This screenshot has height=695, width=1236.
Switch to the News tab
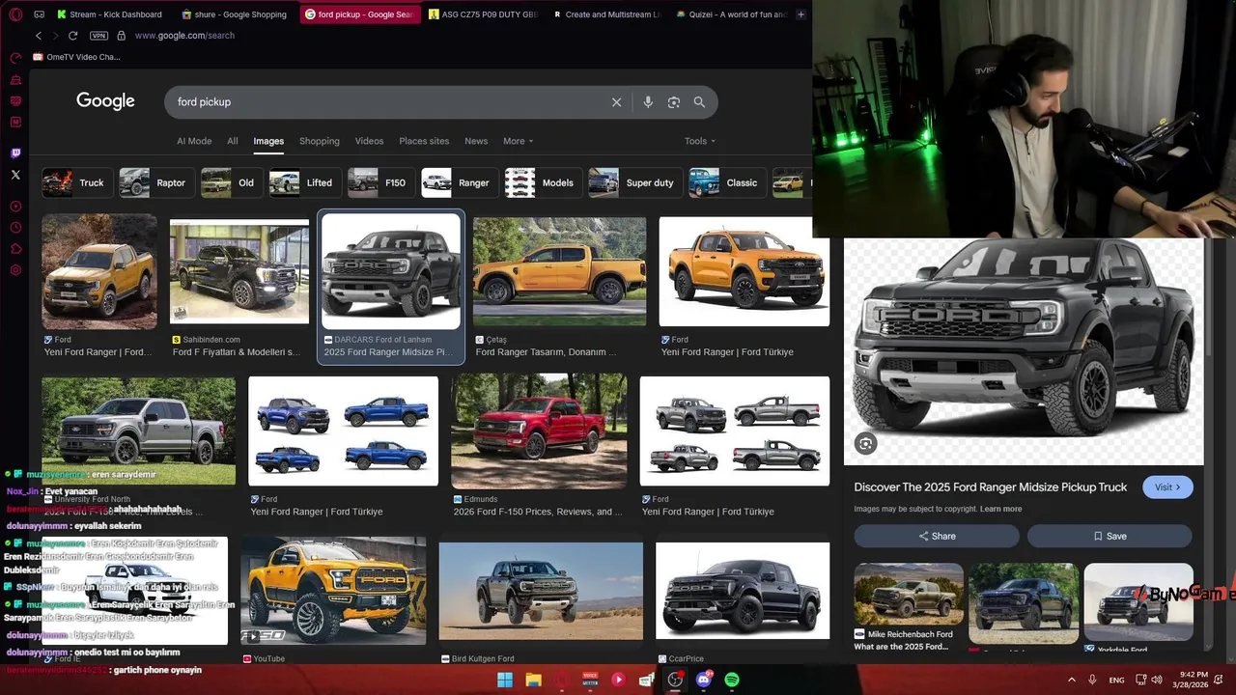476,141
